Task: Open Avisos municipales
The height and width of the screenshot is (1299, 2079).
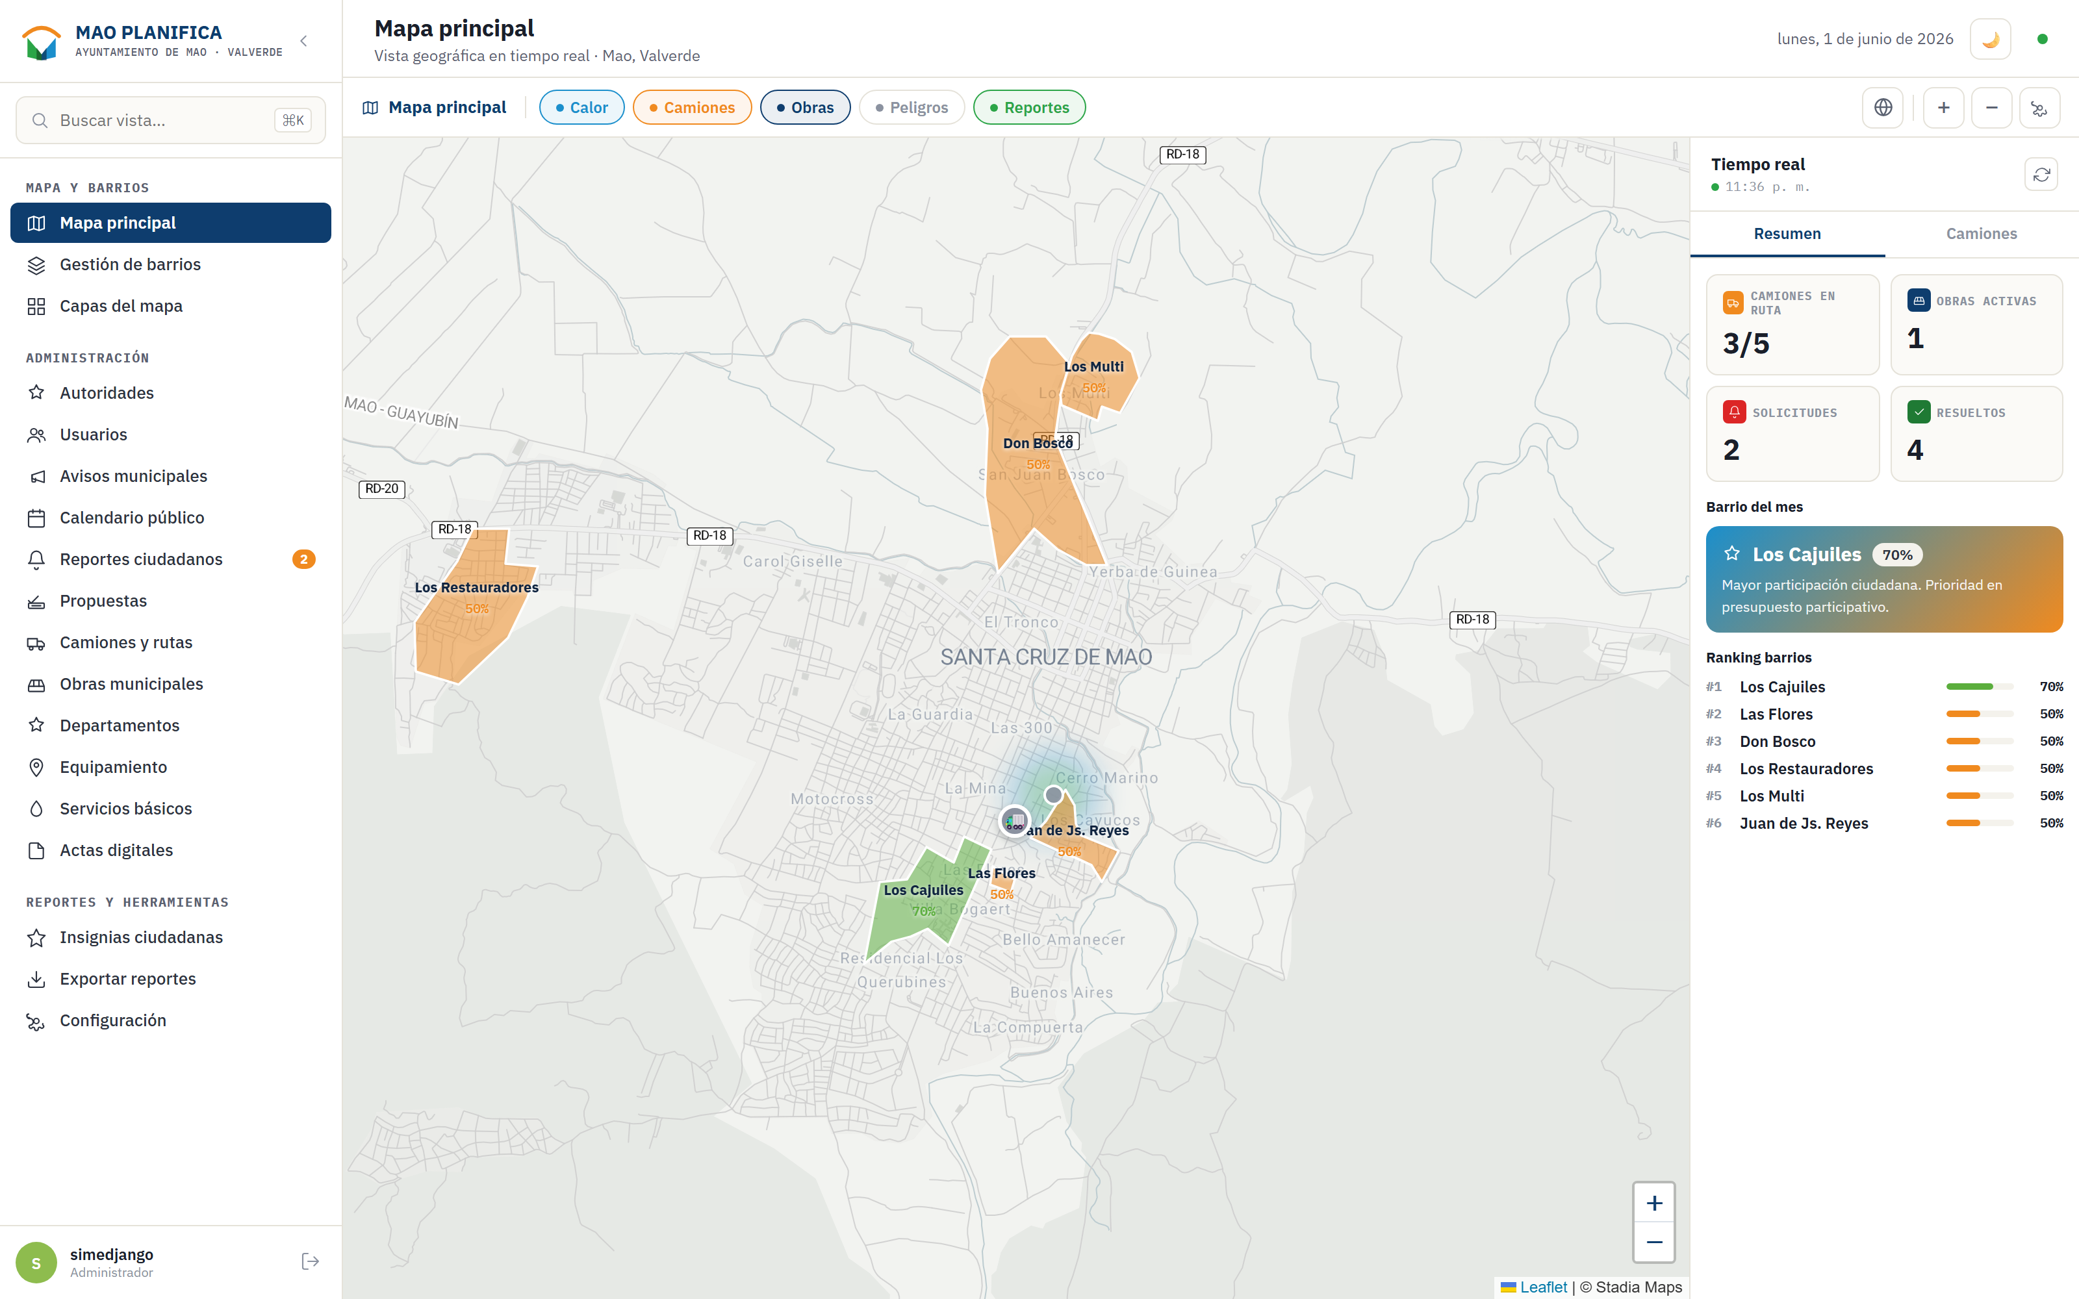Action: [170, 476]
